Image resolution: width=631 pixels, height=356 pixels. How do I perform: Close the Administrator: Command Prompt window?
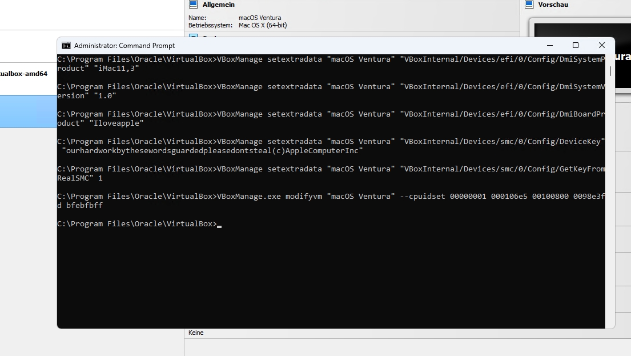point(602,46)
